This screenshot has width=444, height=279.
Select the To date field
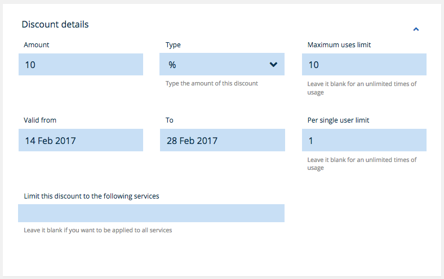[x=222, y=141]
